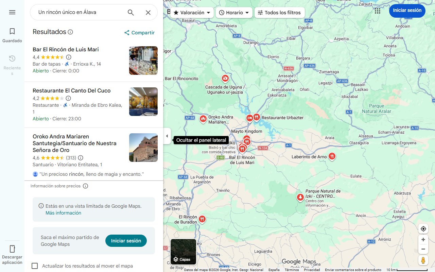Zoom in with the plus control

click(423, 239)
